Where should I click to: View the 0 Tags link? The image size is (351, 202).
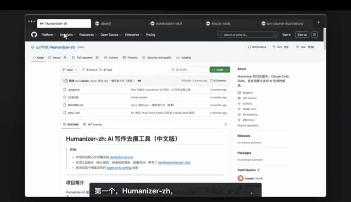[106, 70]
